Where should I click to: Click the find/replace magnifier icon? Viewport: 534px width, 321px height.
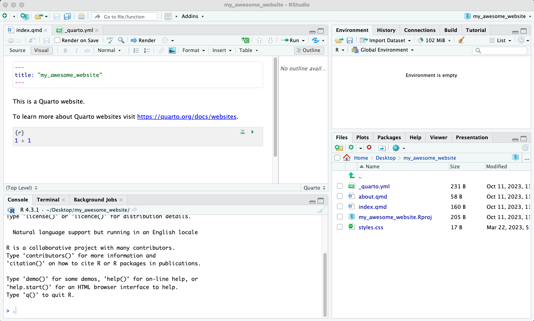pos(121,40)
